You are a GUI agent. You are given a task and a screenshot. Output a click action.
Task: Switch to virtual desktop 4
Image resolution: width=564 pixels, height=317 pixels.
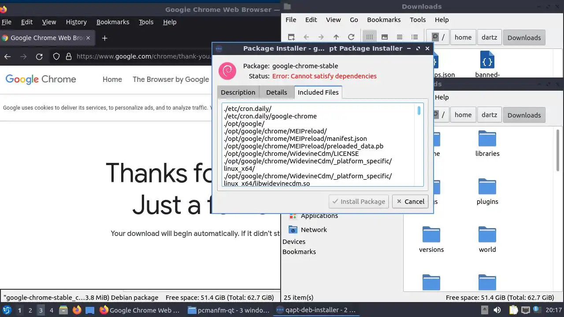51,310
